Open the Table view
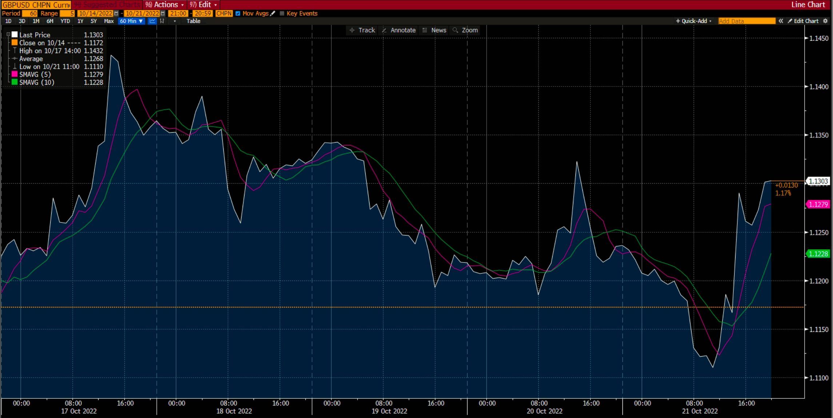The height and width of the screenshot is (418, 833). click(x=193, y=21)
